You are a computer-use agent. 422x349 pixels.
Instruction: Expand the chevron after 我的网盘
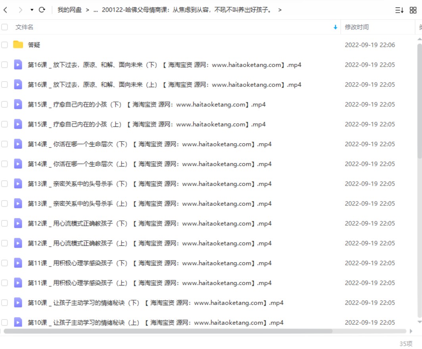pos(87,10)
